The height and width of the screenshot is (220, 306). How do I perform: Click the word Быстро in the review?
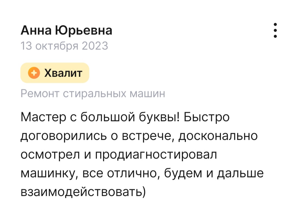click(x=207, y=118)
